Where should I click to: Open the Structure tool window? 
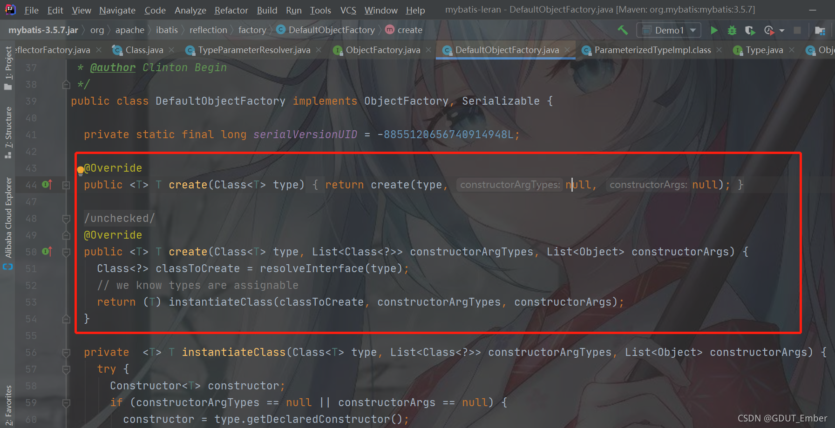point(8,132)
